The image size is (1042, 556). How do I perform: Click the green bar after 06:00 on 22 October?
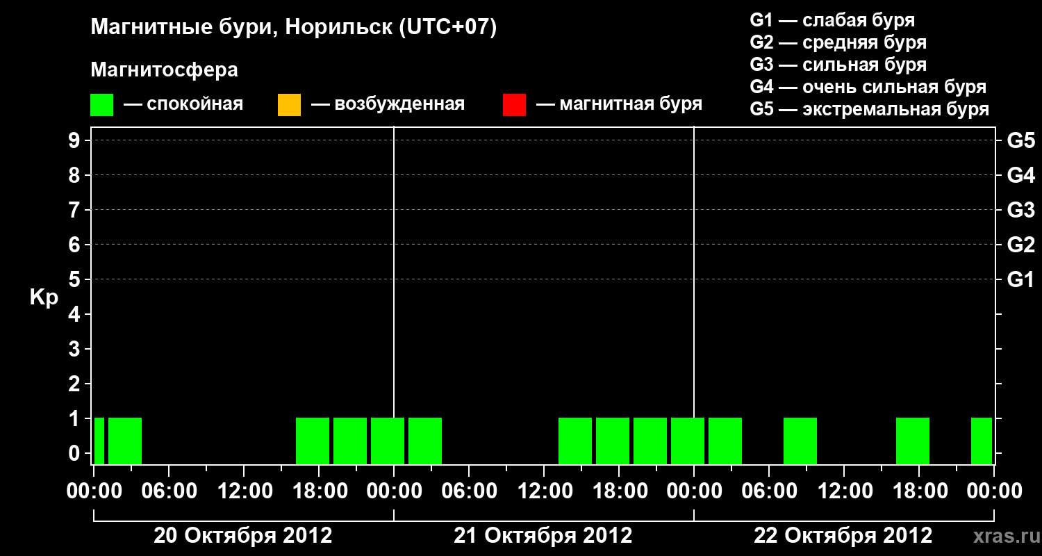800,441
